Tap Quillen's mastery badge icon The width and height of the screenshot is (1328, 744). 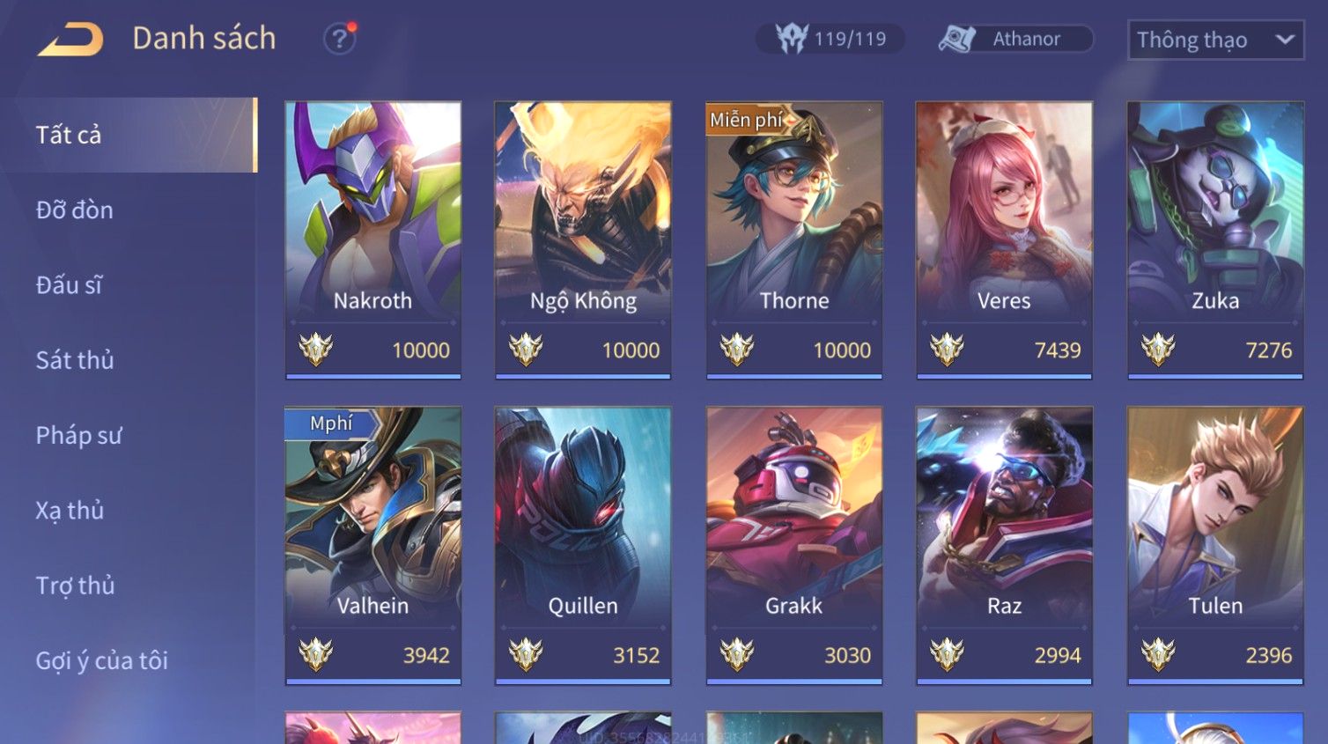click(x=526, y=654)
